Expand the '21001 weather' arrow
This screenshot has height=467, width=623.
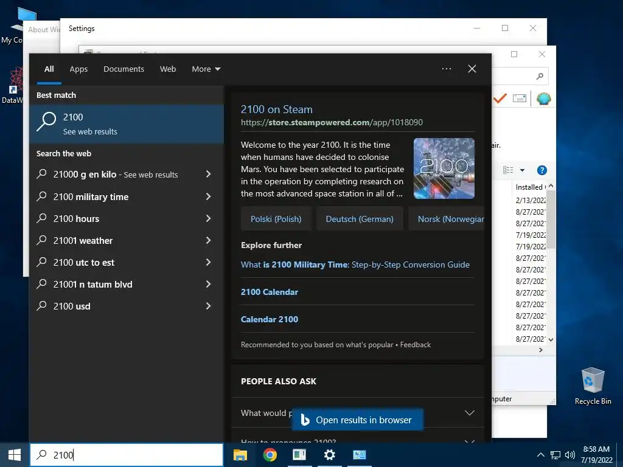[208, 240]
